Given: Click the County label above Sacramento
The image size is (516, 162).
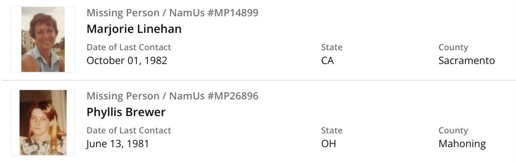Looking at the screenshot, I should pos(453,47).
